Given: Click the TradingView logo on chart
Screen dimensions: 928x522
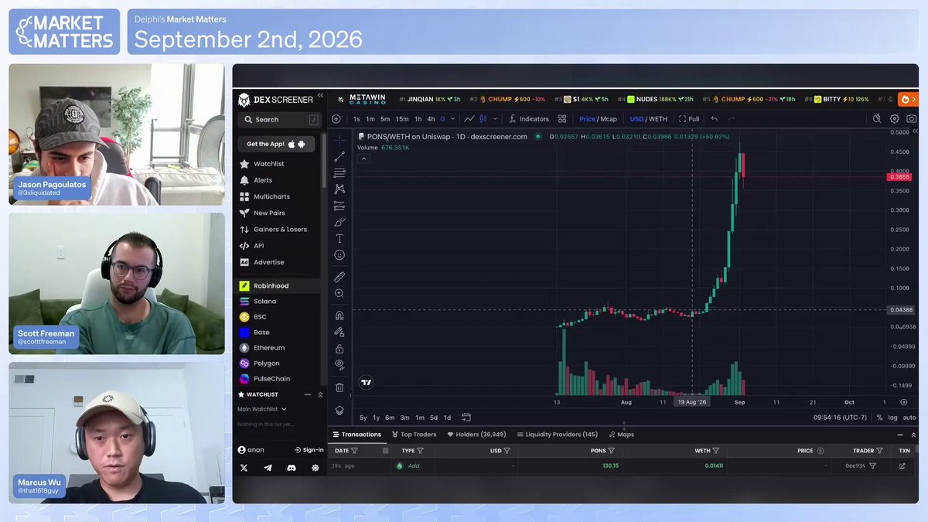Looking at the screenshot, I should 367,382.
